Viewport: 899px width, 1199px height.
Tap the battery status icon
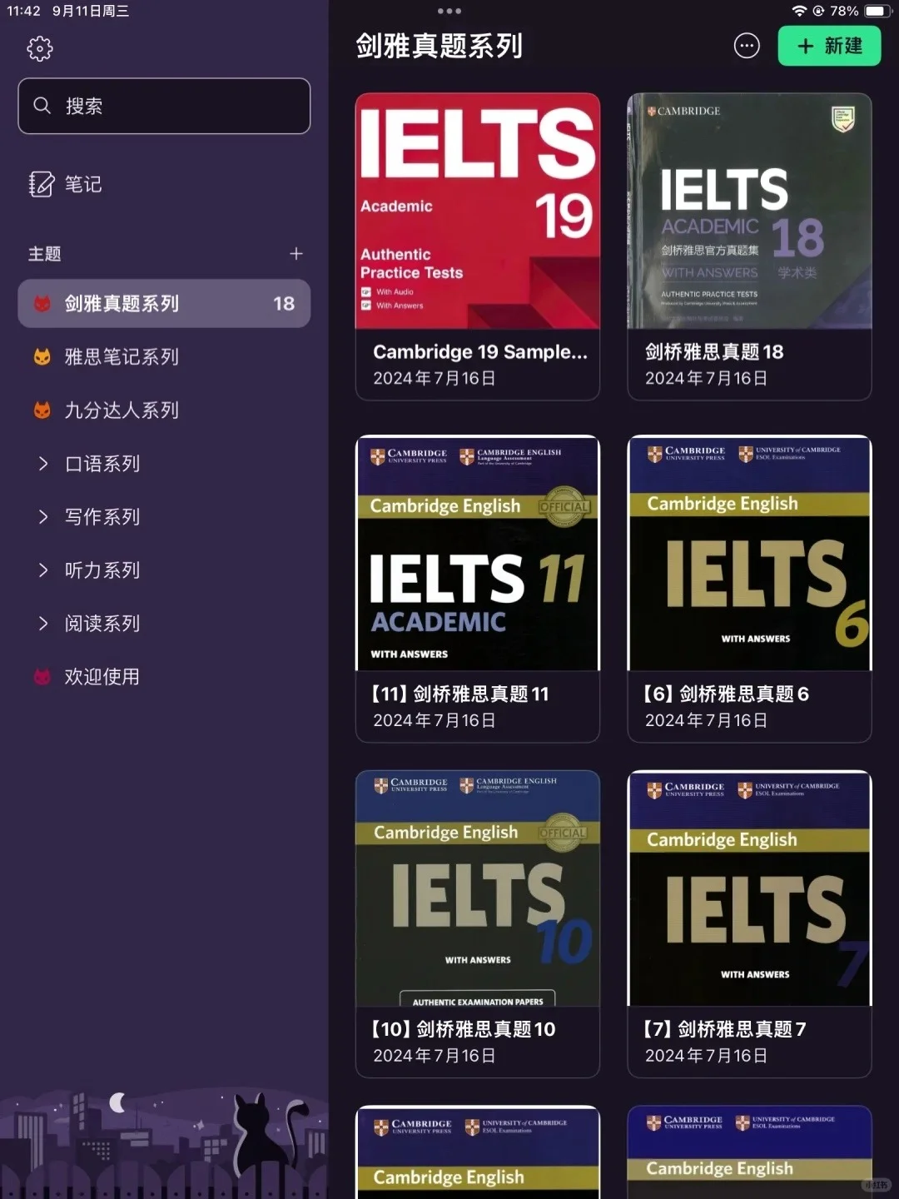pyautogui.click(x=877, y=11)
